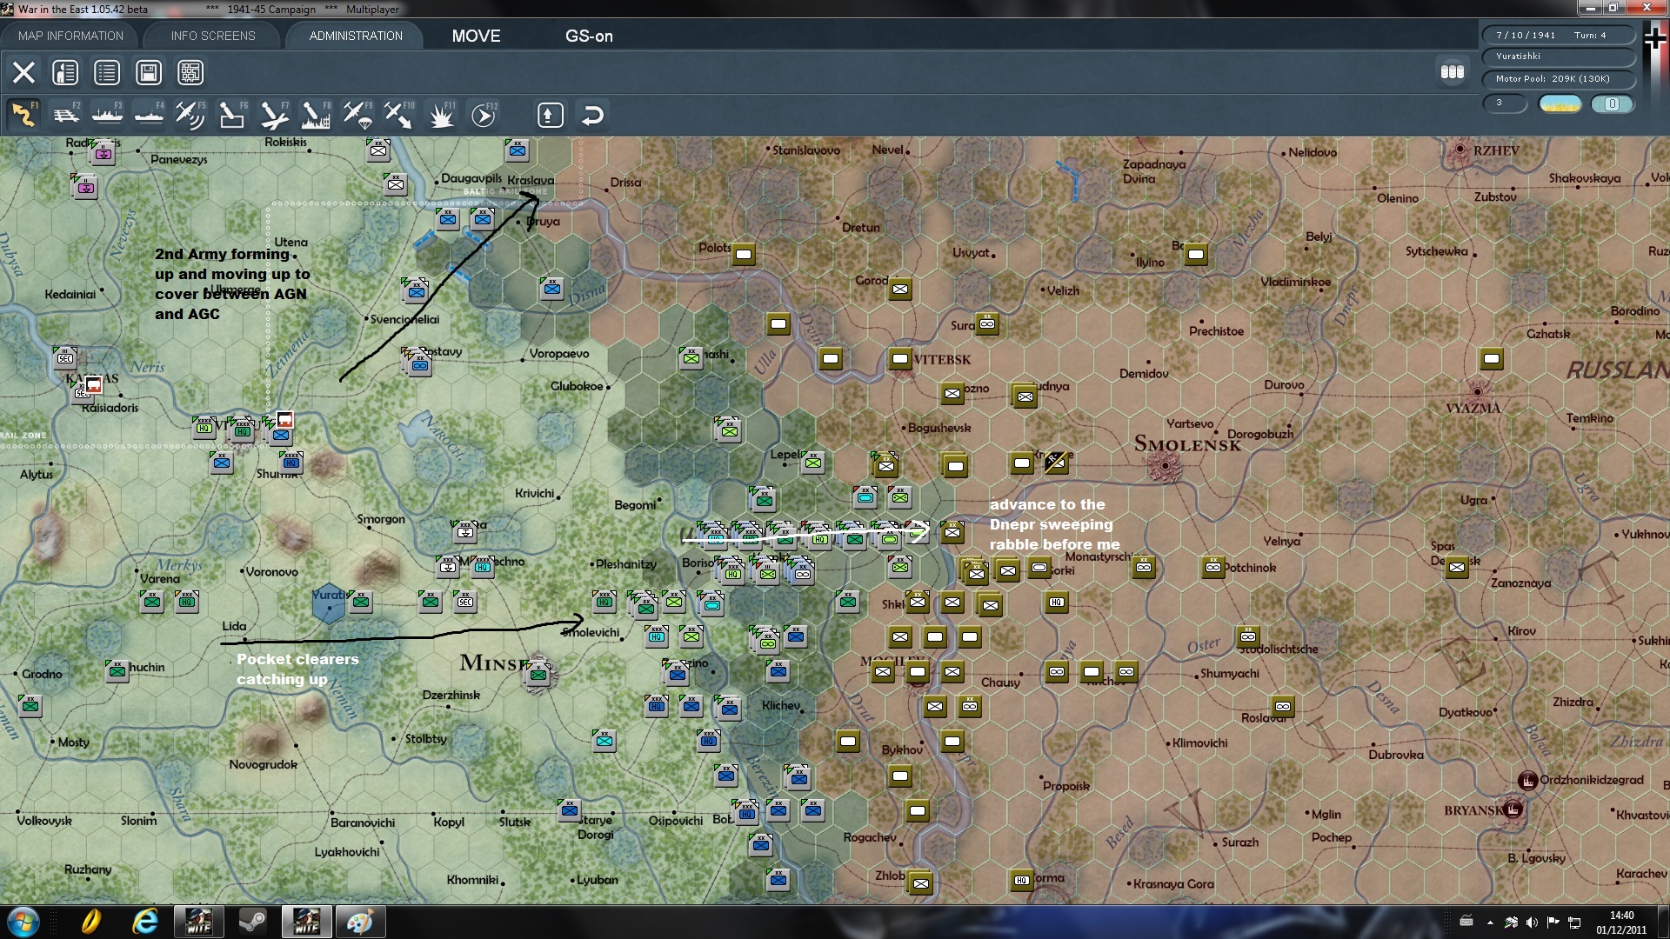Click the Vyazma city marker

[x=1476, y=391]
